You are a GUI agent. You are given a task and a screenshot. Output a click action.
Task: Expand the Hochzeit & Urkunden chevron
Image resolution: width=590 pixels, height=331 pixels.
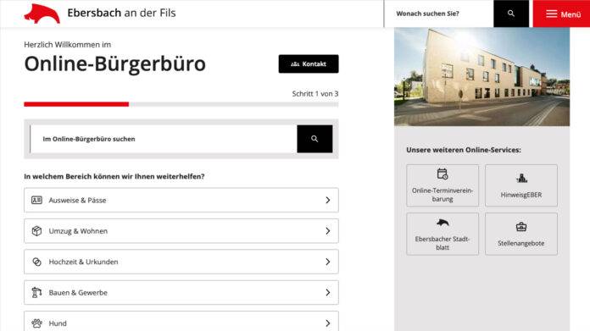pyautogui.click(x=328, y=262)
